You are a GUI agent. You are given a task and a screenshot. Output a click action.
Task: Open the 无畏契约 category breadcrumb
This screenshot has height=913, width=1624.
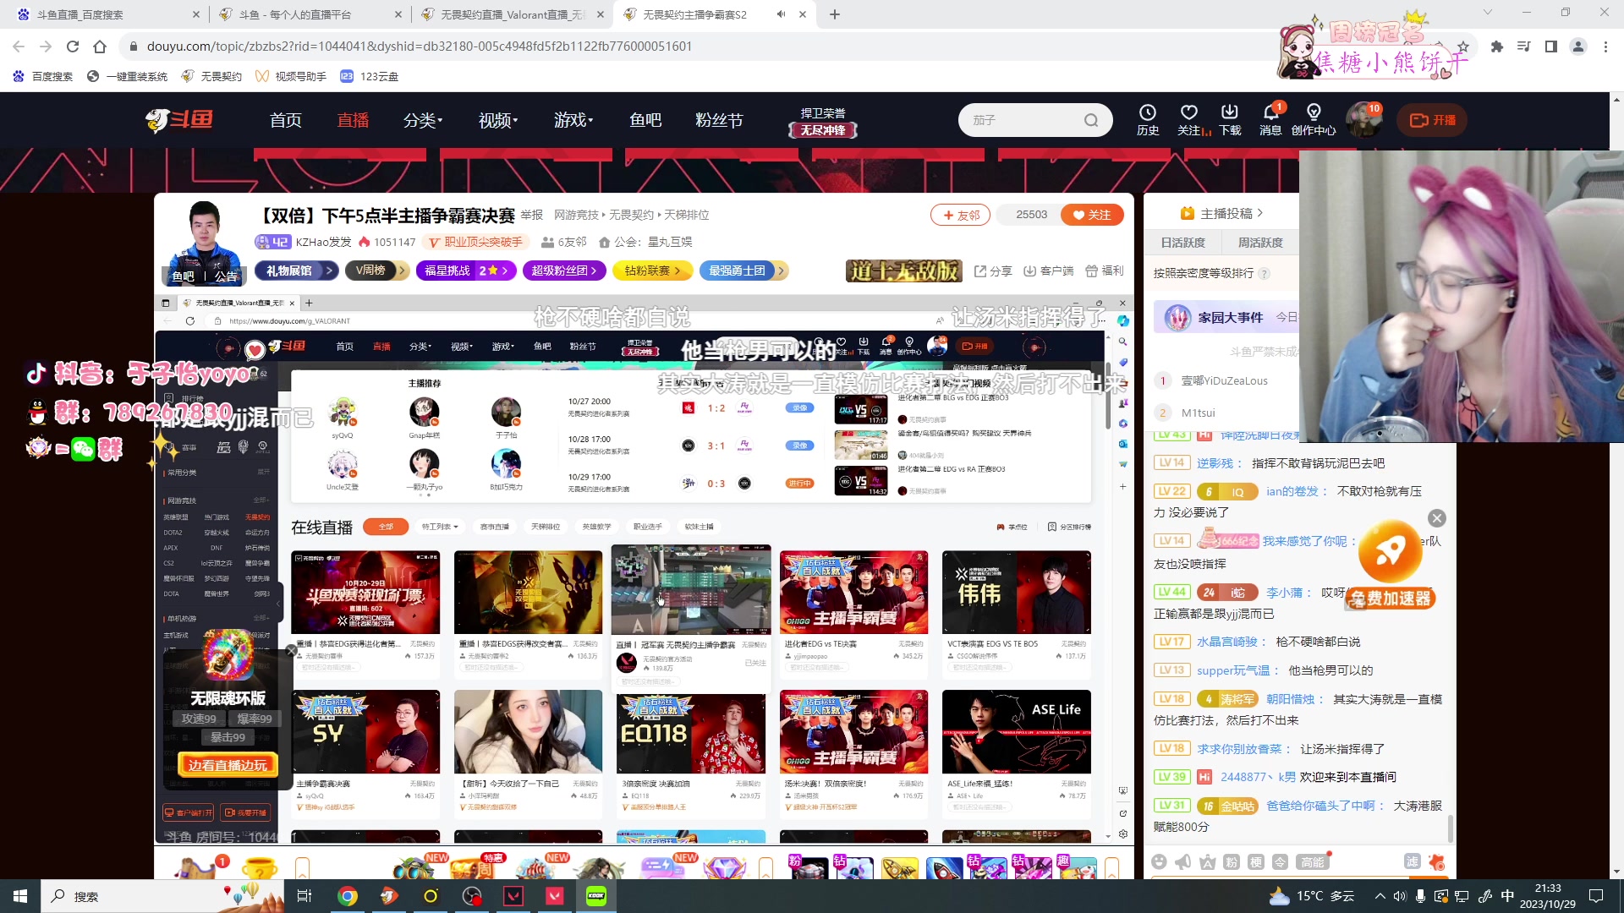[x=631, y=215]
